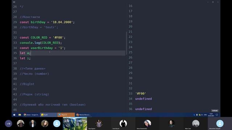This screenshot has width=232, height=130.
Task: Click the commented '//birthDay = testr' line
Action: 39,27
